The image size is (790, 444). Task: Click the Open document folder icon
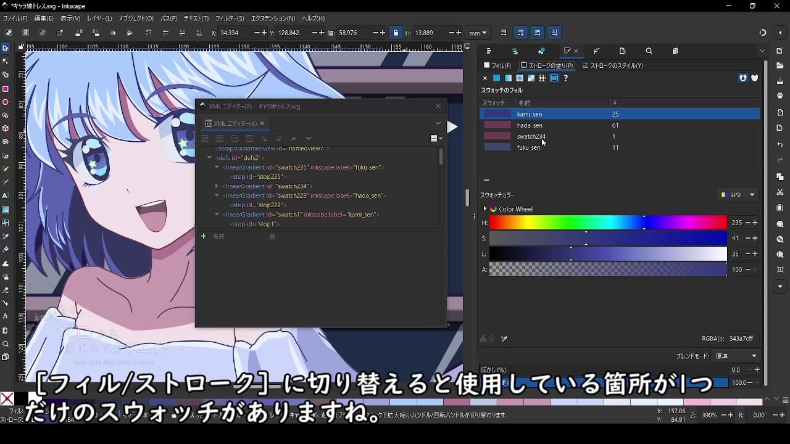[x=780, y=65]
